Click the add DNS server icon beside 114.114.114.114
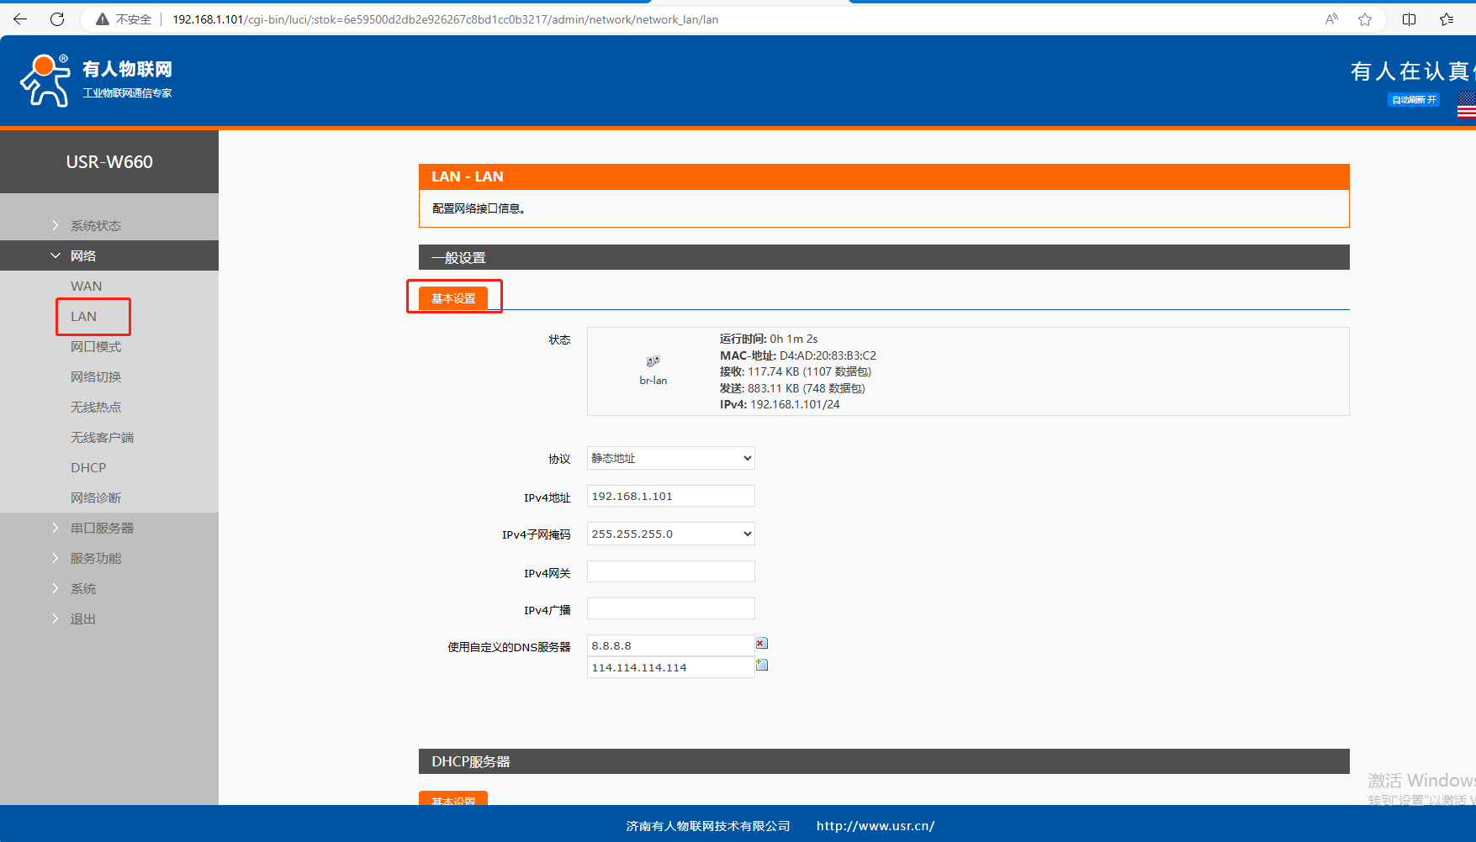The image size is (1476, 842). (x=762, y=665)
